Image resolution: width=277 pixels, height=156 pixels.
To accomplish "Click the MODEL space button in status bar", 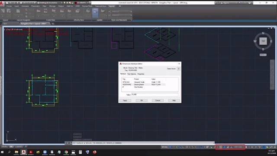I will click(x=164, y=147).
